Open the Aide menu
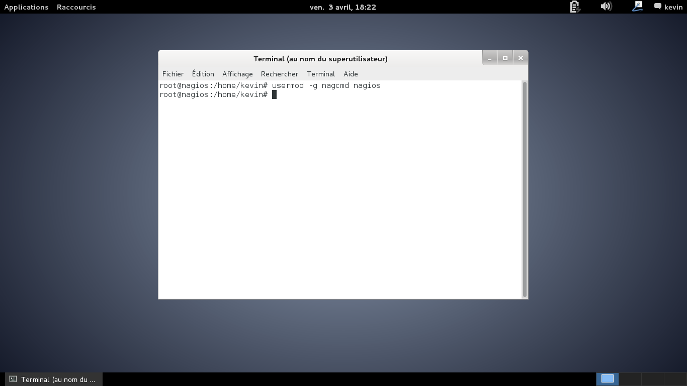This screenshot has height=386, width=687. click(351, 74)
